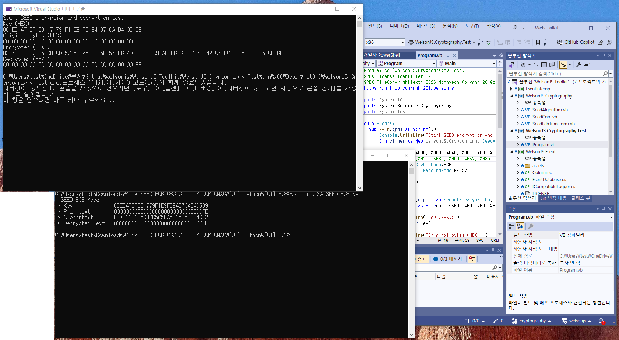Collapse the WelsonJS.Cryptography project node
Image resolution: width=619 pixels, height=340 pixels.
pos(511,96)
